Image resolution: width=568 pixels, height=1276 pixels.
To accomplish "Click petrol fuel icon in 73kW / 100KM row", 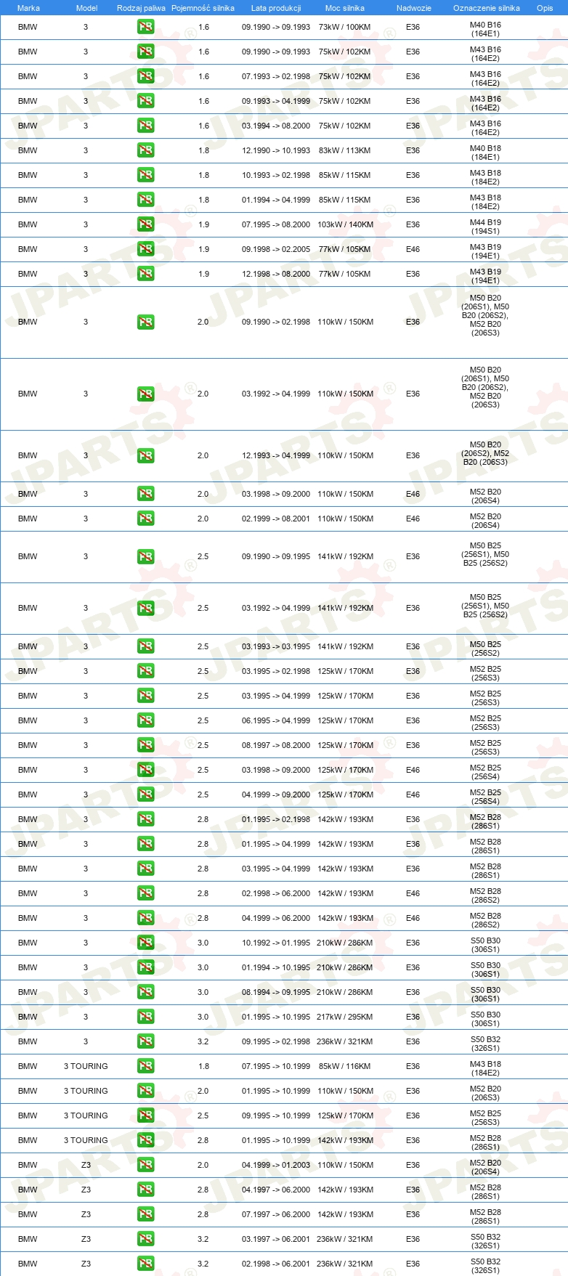I will 145,27.
